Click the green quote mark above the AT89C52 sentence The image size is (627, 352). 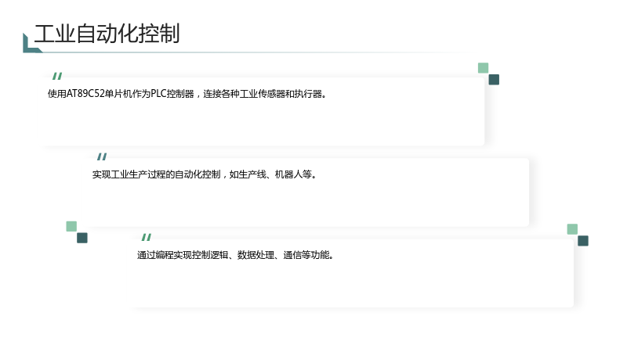[x=57, y=76]
